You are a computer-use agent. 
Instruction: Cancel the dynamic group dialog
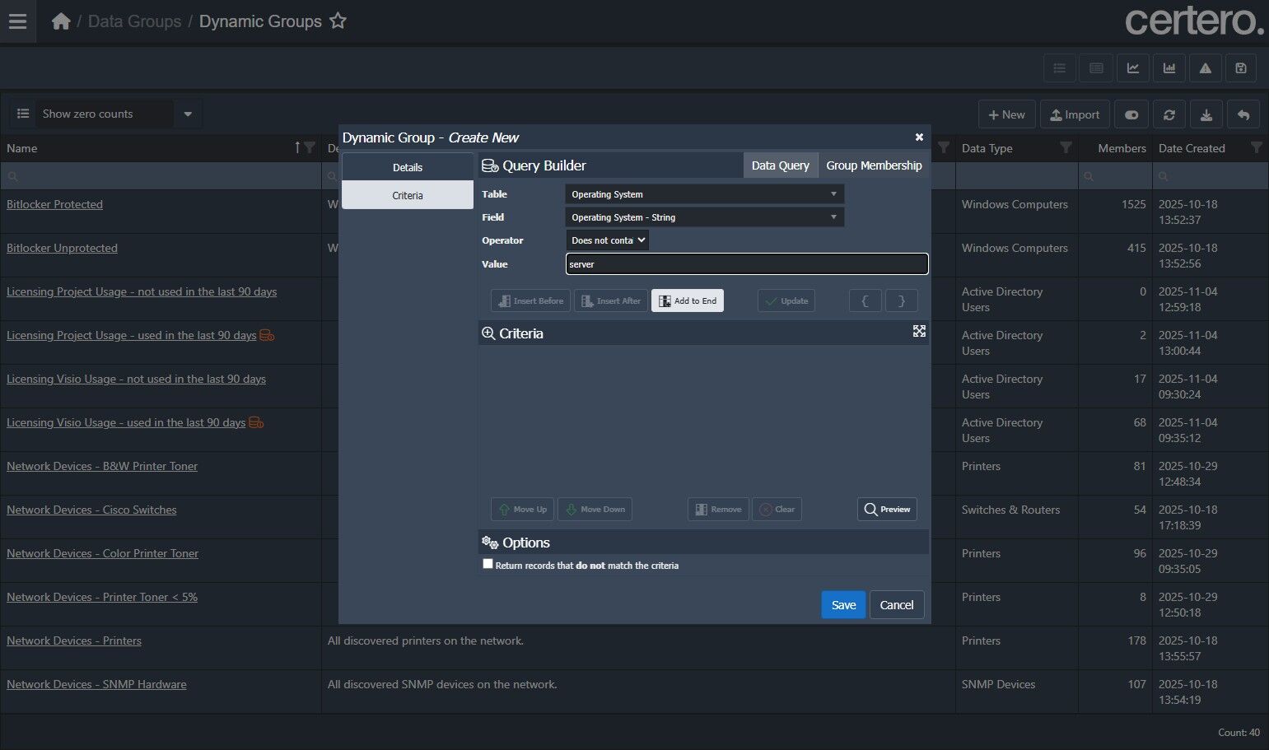897,605
